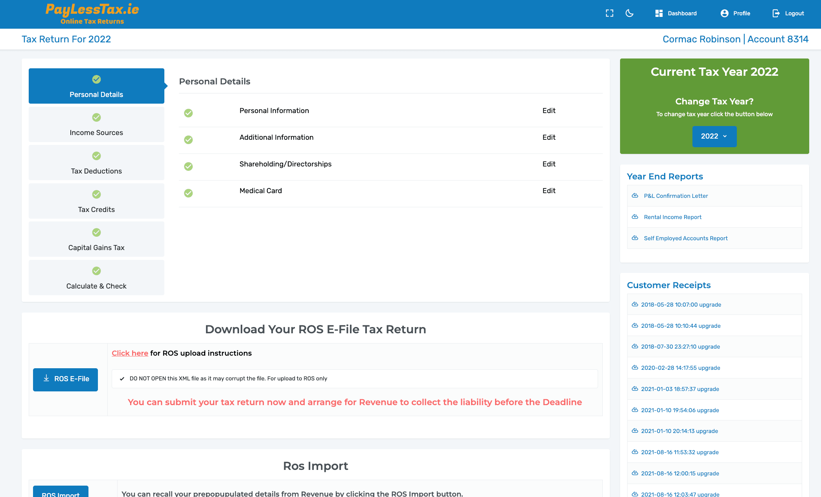Open receipt 2018-05-28 10:07:00 upgrade
This screenshot has height=497, width=821.
681,305
